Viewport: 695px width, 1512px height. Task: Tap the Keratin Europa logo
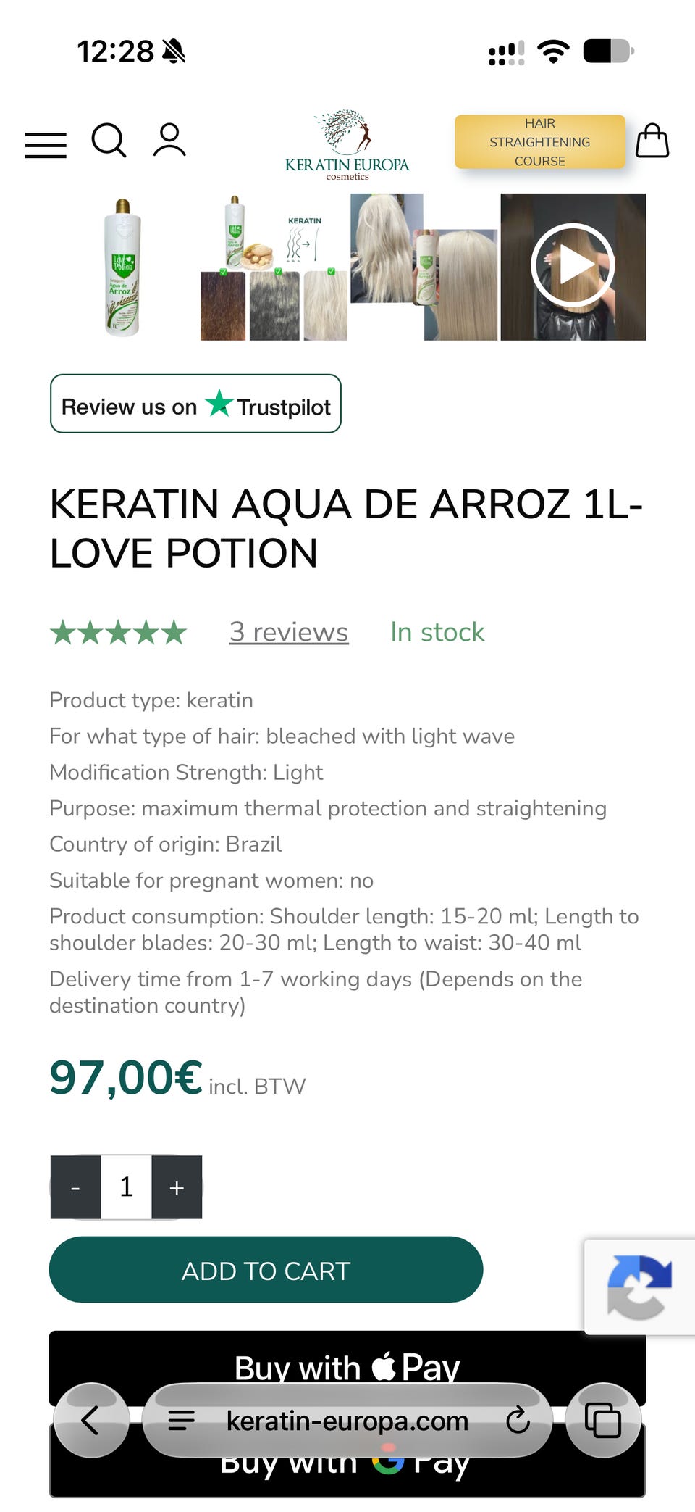[x=347, y=145]
